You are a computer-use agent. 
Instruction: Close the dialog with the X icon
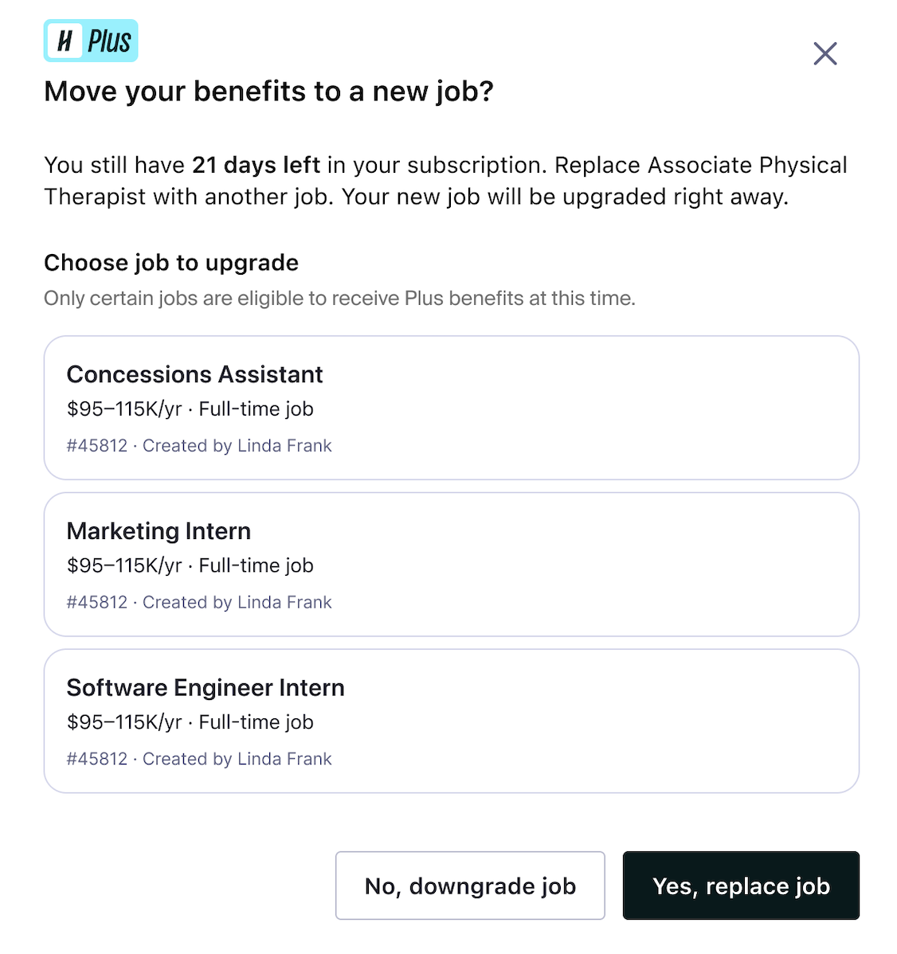pos(825,53)
